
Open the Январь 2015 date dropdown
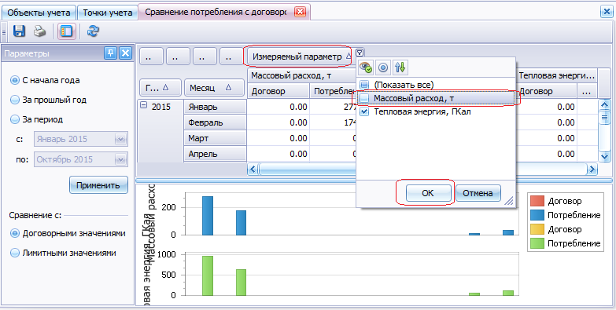pyautogui.click(x=120, y=139)
